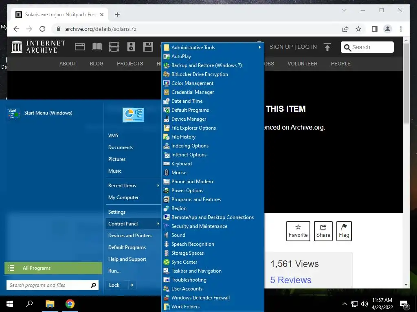Click File History icon

tap(167, 137)
